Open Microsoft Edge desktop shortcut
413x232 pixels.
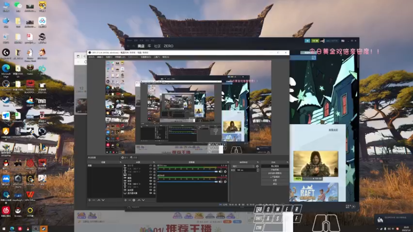pyautogui.click(x=6, y=70)
